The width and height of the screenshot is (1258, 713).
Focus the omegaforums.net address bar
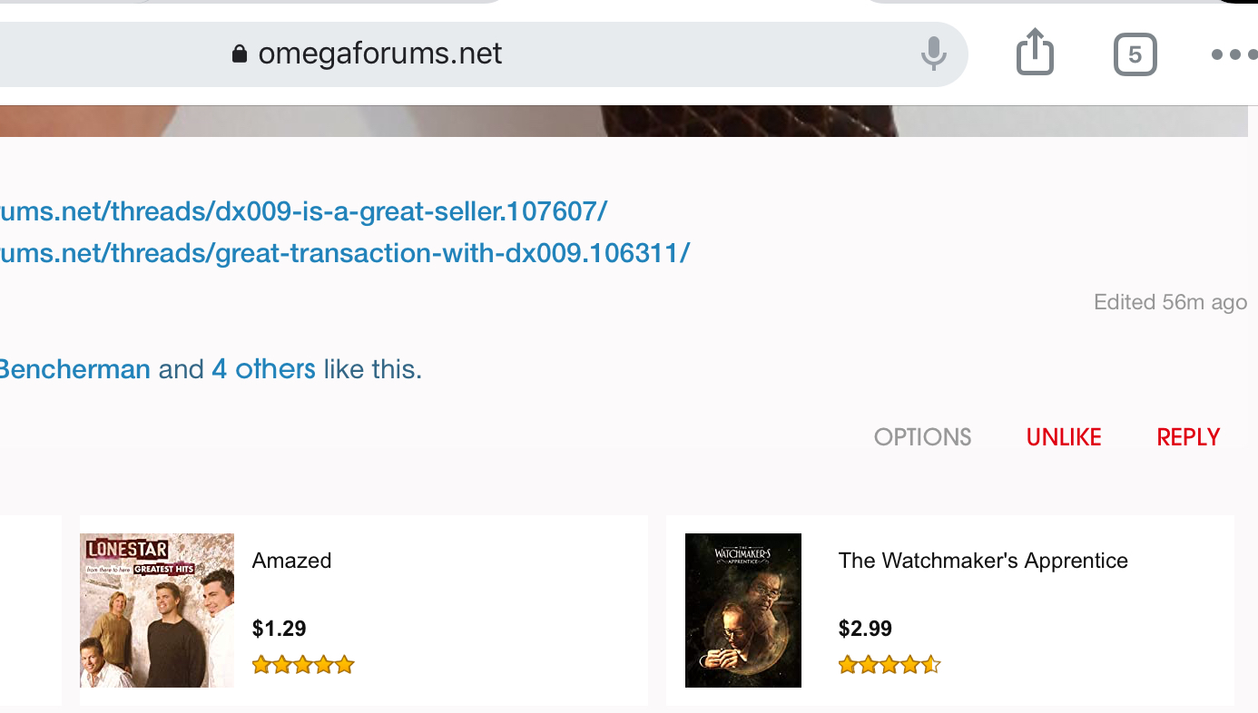pyautogui.click(x=454, y=54)
